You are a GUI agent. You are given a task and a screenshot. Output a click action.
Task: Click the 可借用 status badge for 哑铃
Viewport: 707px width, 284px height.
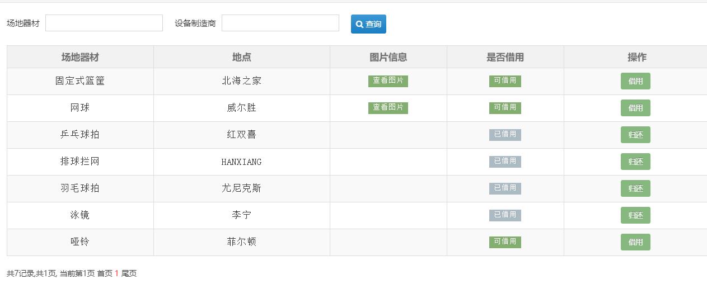(x=505, y=242)
